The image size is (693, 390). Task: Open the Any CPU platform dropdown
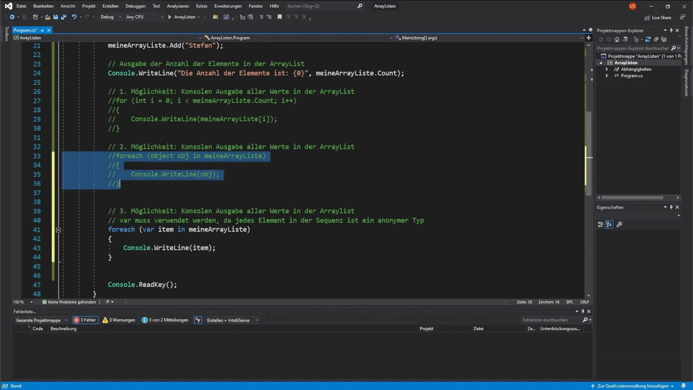pos(144,17)
